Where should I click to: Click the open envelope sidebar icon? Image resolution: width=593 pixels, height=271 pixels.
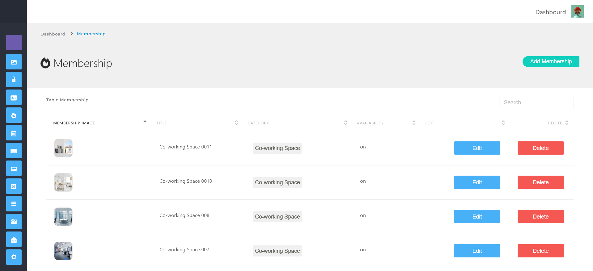(x=14, y=240)
